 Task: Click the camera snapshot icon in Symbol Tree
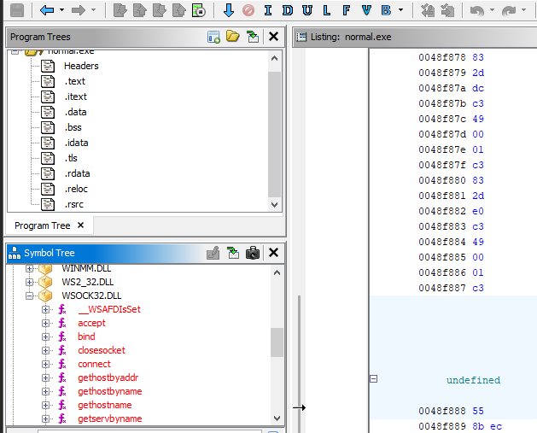coord(253,253)
